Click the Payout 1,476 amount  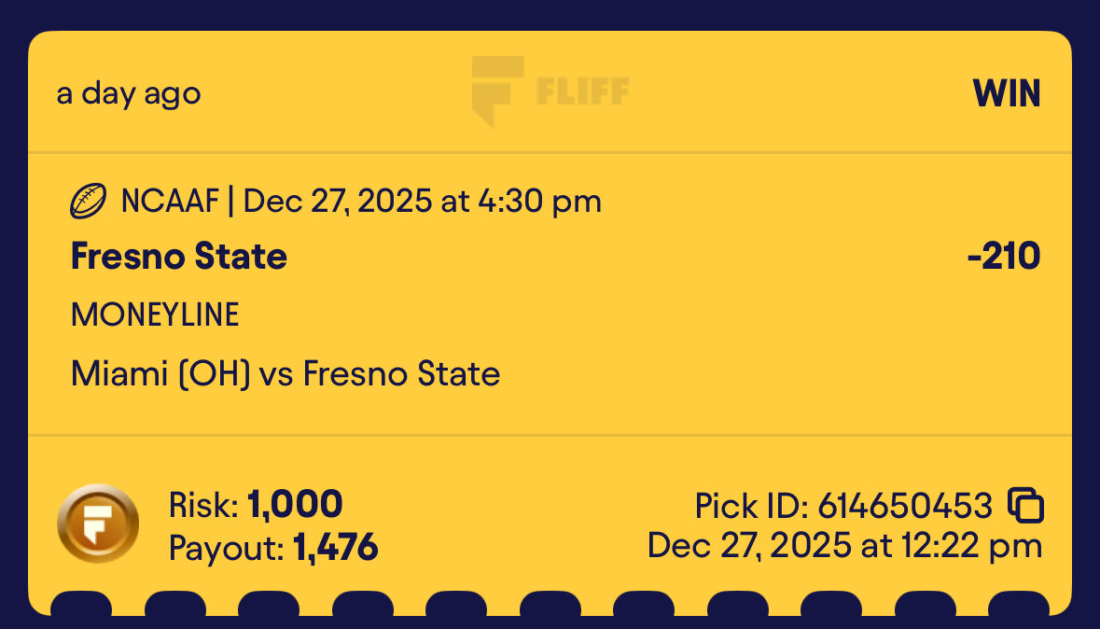(x=335, y=548)
